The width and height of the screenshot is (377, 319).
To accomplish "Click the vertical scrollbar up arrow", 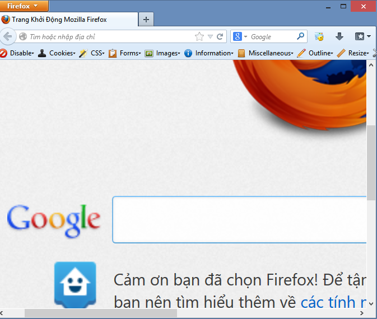I will pyautogui.click(x=371, y=65).
